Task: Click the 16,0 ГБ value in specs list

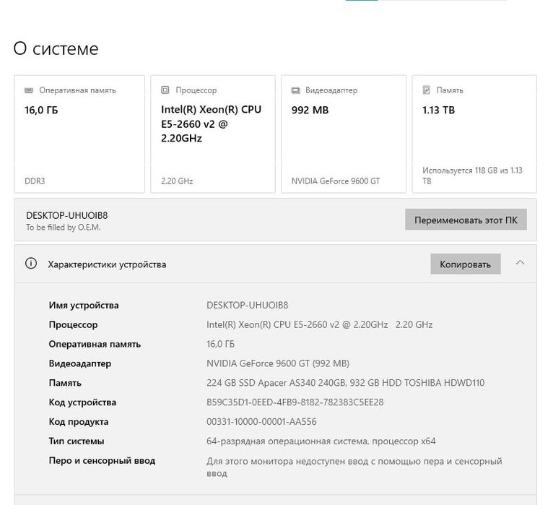Action: click(220, 344)
